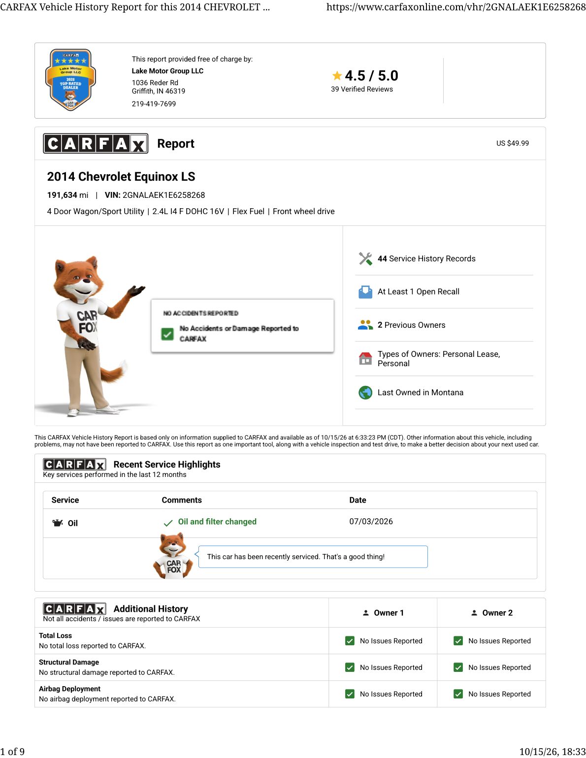Screen dimensions: 586x758
Task: Click the Structural Damage row label
Action: point(69,662)
